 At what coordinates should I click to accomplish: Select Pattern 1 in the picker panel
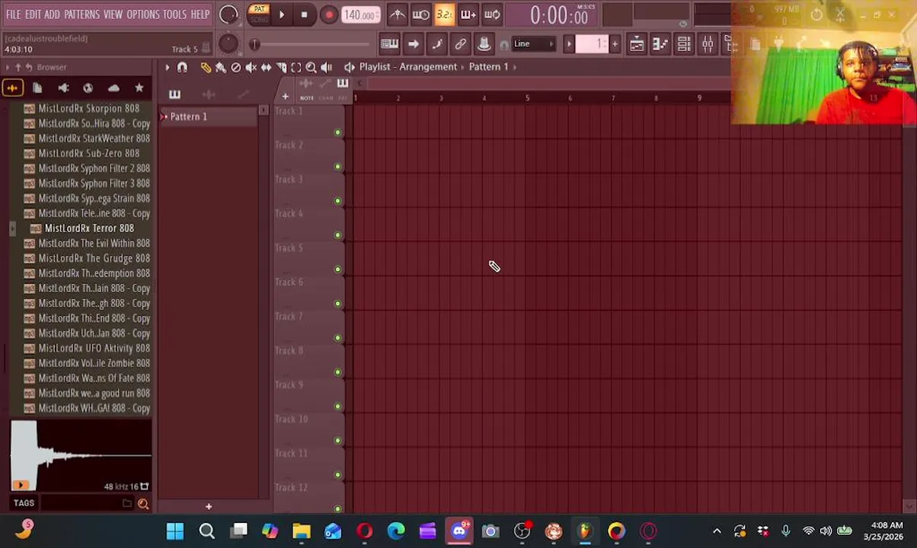point(207,116)
